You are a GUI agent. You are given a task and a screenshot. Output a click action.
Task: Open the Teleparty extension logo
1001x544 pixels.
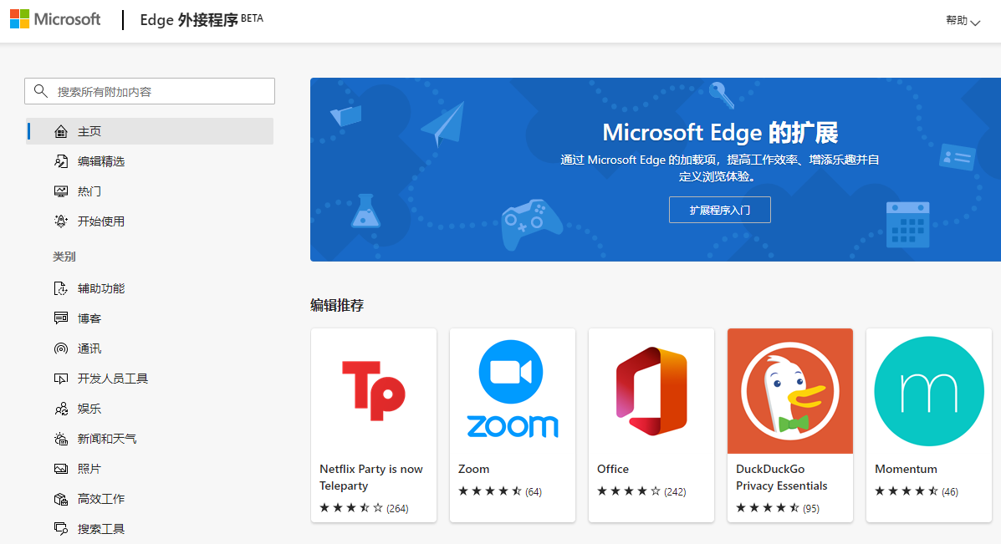(374, 391)
